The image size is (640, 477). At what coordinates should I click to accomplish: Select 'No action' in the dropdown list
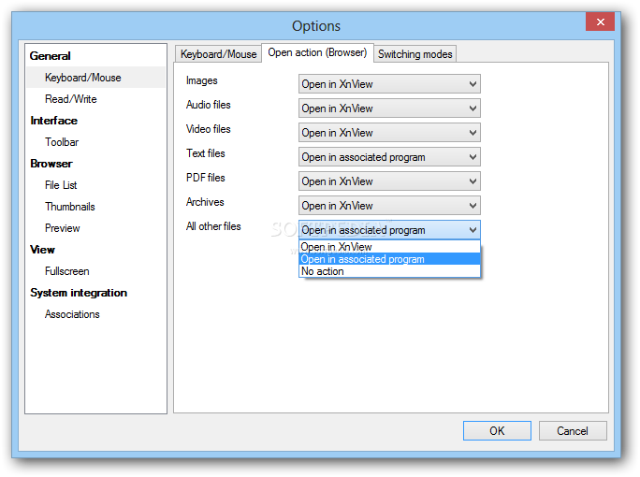(323, 271)
